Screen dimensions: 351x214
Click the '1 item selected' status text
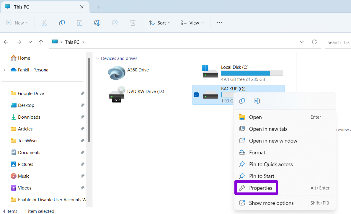[x=39, y=211]
